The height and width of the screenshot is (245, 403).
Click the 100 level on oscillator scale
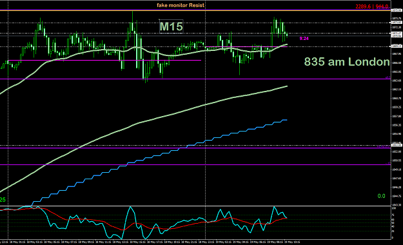click(393, 208)
